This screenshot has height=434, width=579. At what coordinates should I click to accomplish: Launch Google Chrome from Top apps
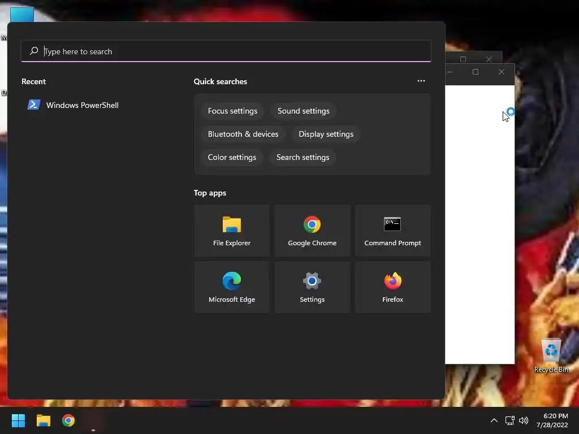pyautogui.click(x=312, y=231)
